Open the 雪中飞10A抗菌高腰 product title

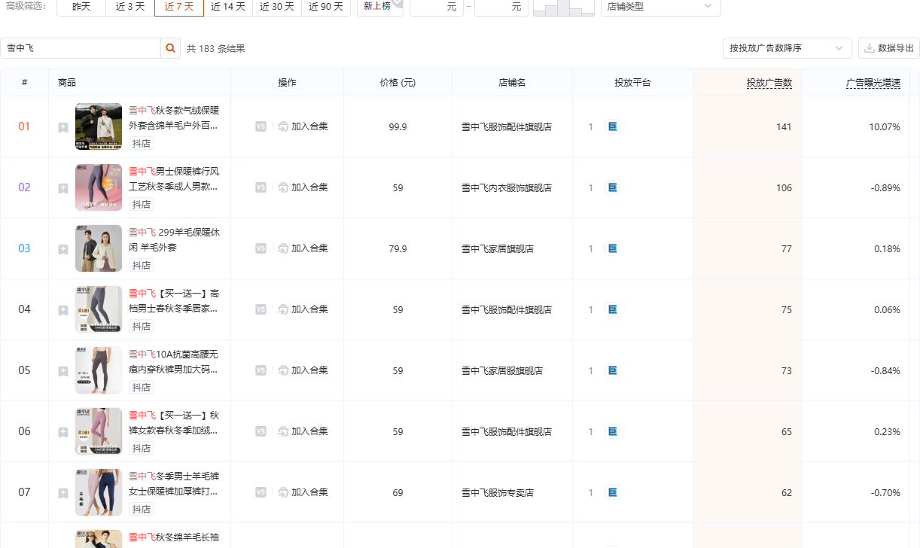pyautogui.click(x=174, y=361)
